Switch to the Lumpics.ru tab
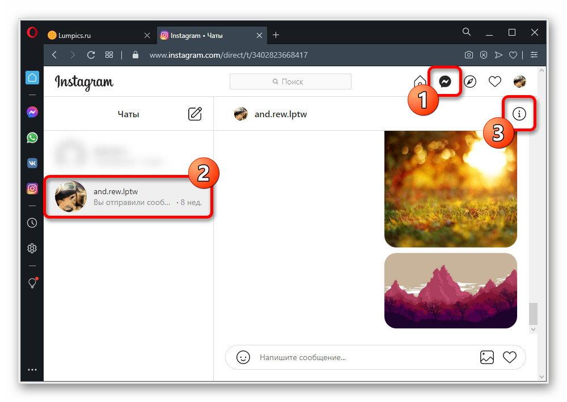567x402 pixels. point(98,36)
